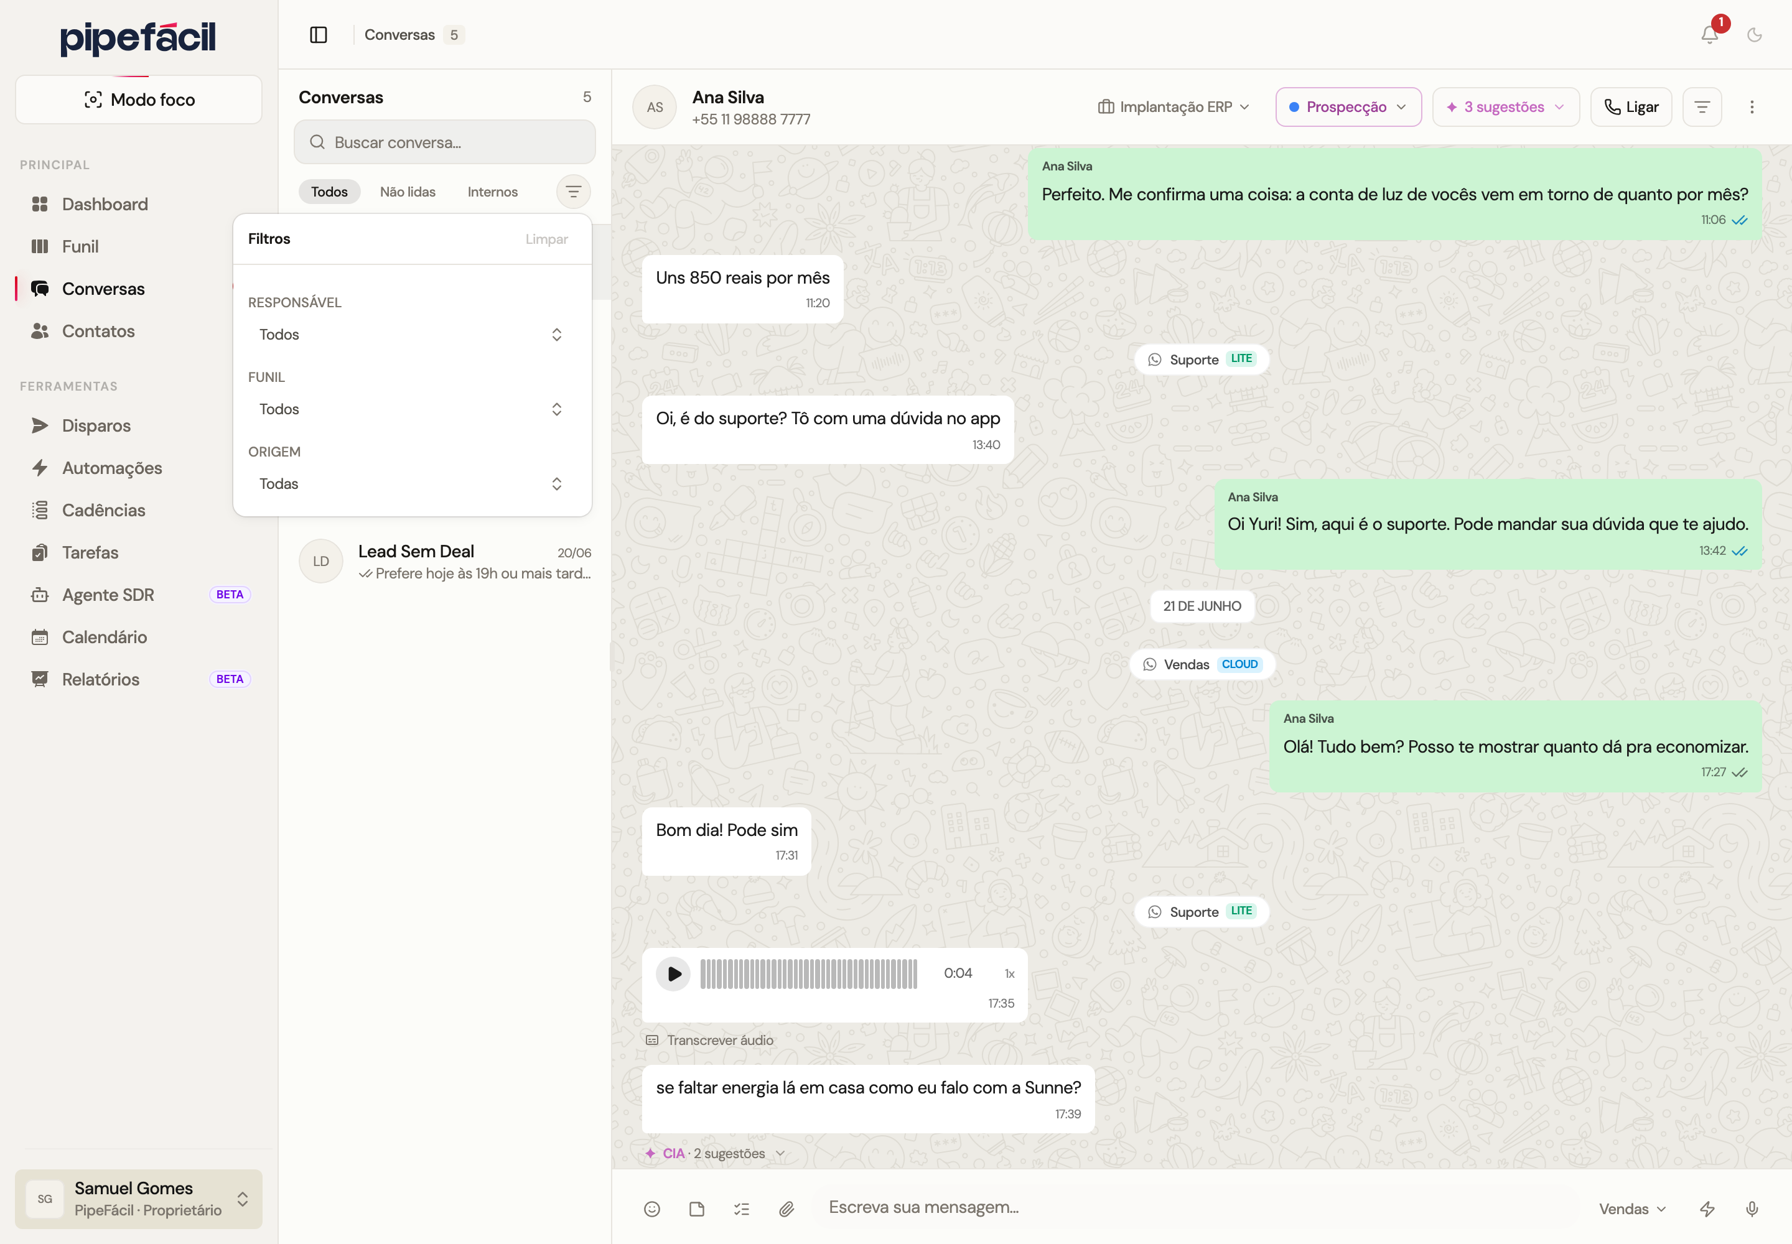
Task: Click the note/sticker icon in composer
Action: pos(696,1208)
